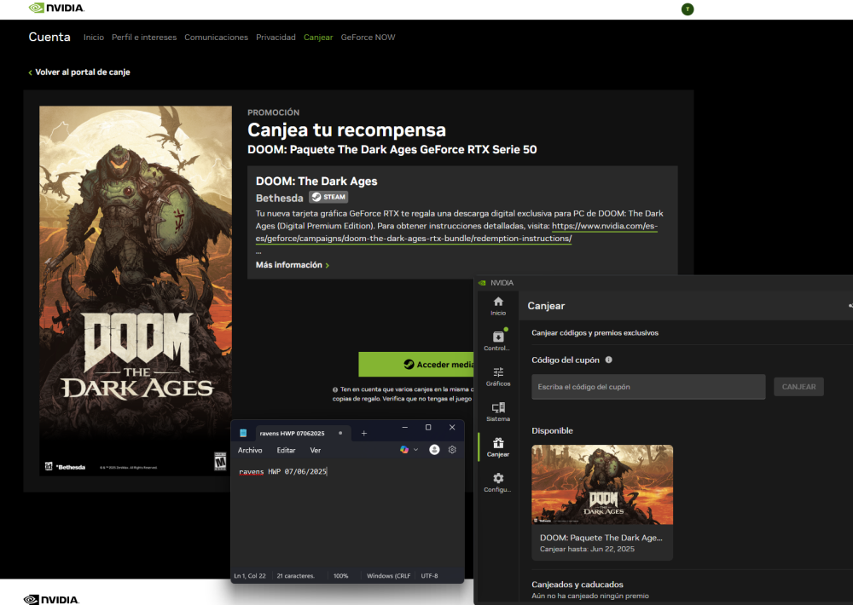Click the Steam badge next to Bethesda
Image resolution: width=853 pixels, height=605 pixels.
click(328, 198)
